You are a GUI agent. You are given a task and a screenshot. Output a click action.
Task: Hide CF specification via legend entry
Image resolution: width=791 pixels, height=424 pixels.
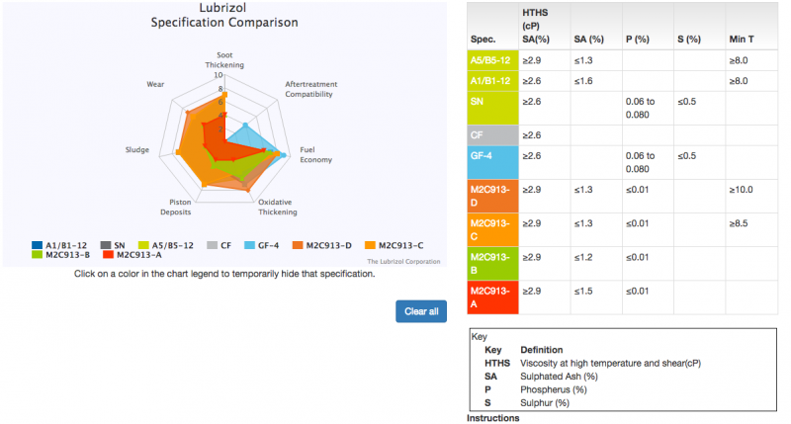click(219, 245)
